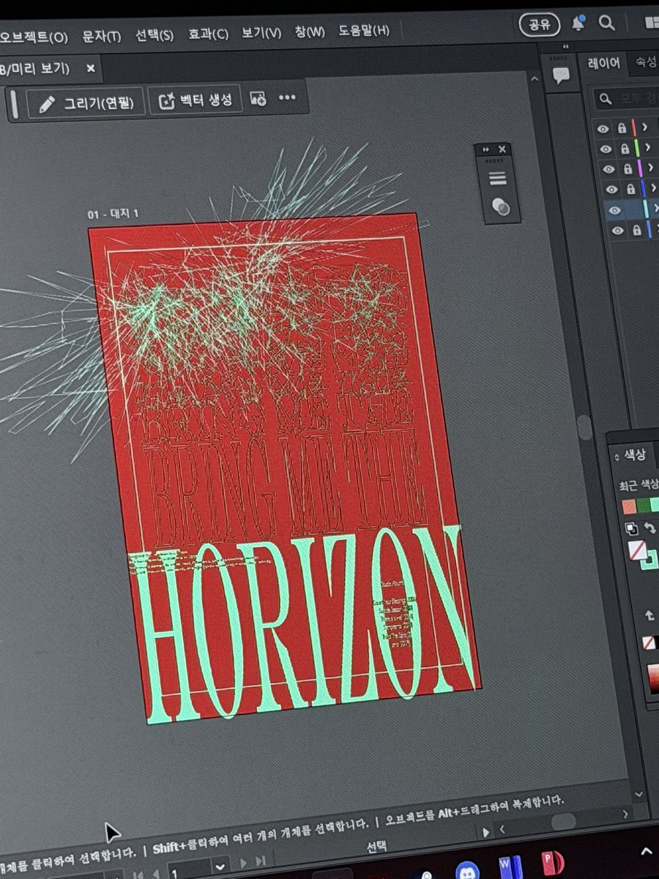Expand the magenta-coded third layer

pyautogui.click(x=650, y=168)
